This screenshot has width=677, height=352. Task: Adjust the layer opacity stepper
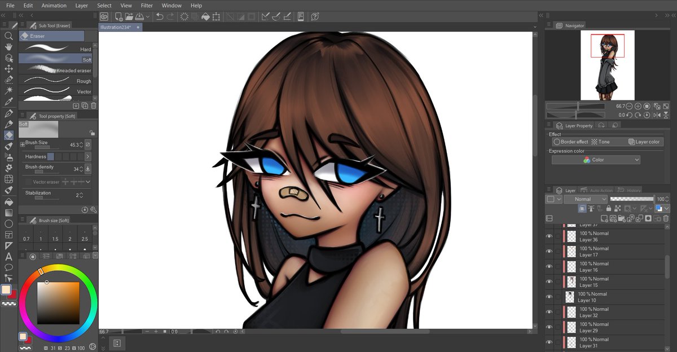pyautogui.click(x=668, y=199)
